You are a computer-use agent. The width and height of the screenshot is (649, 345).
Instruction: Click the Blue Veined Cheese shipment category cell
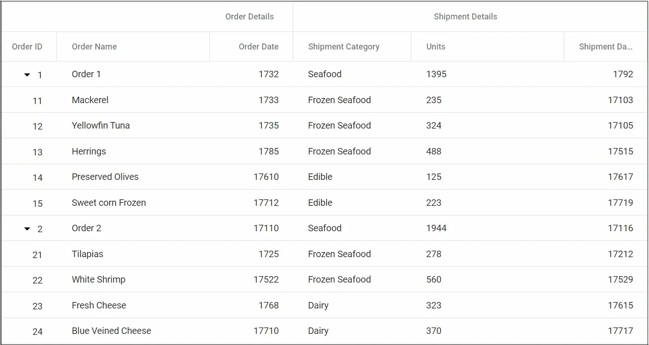318,331
